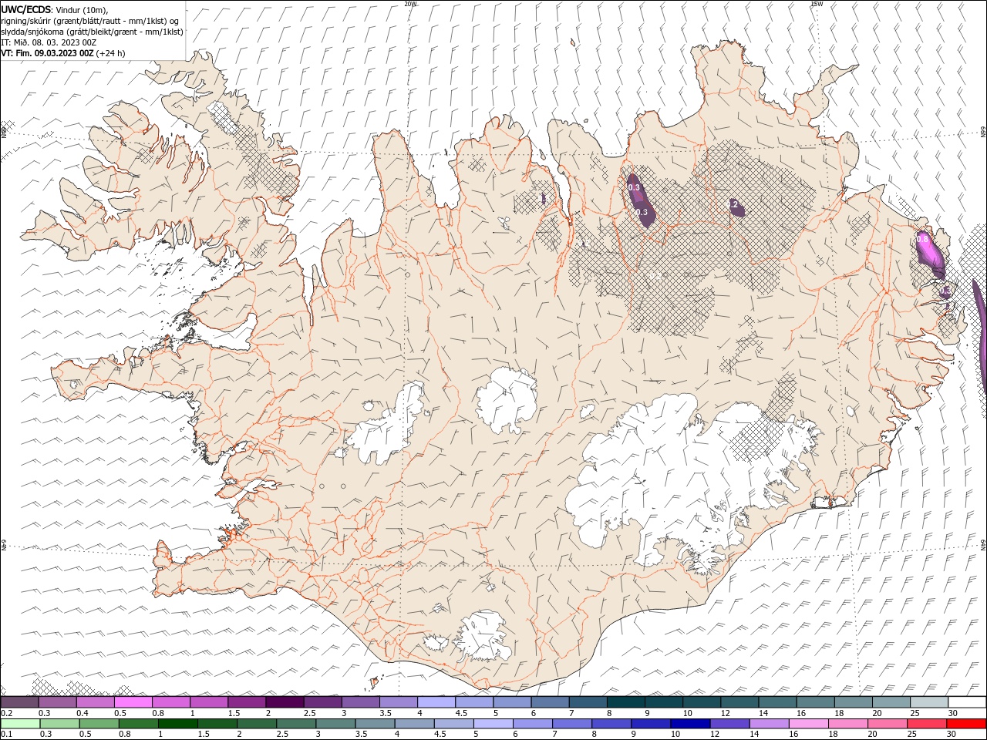Click the top-row 0.5 bright pink swatch

click(x=133, y=702)
